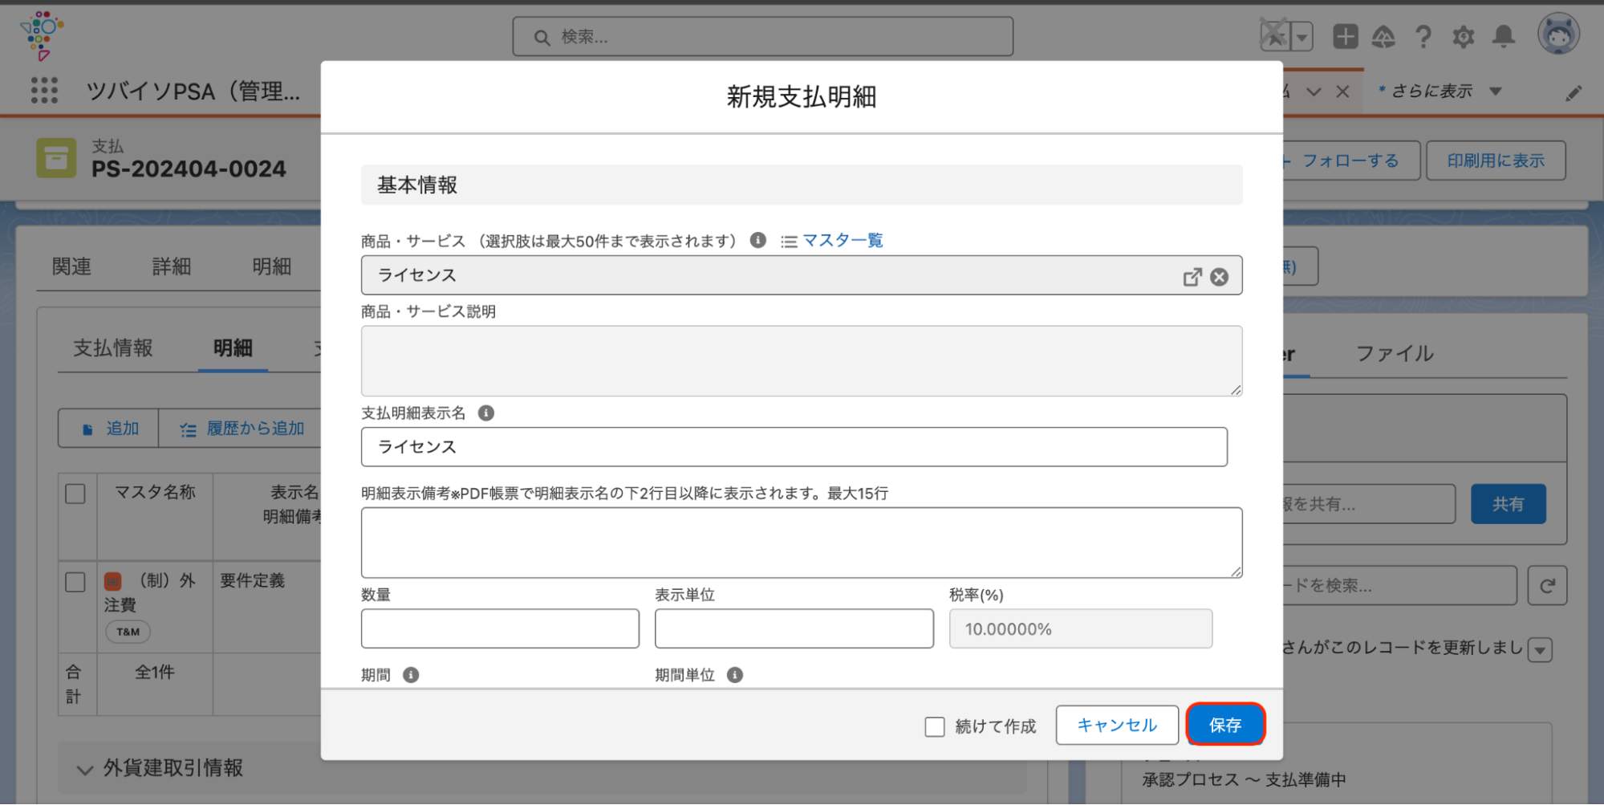Click the 履歴から追加 button
This screenshot has height=805, width=1604.
click(x=242, y=429)
